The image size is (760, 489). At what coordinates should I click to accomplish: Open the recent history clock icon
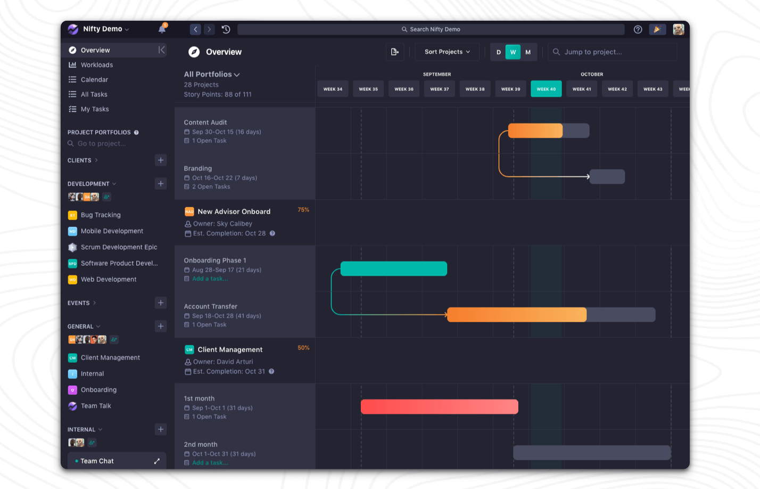point(226,29)
